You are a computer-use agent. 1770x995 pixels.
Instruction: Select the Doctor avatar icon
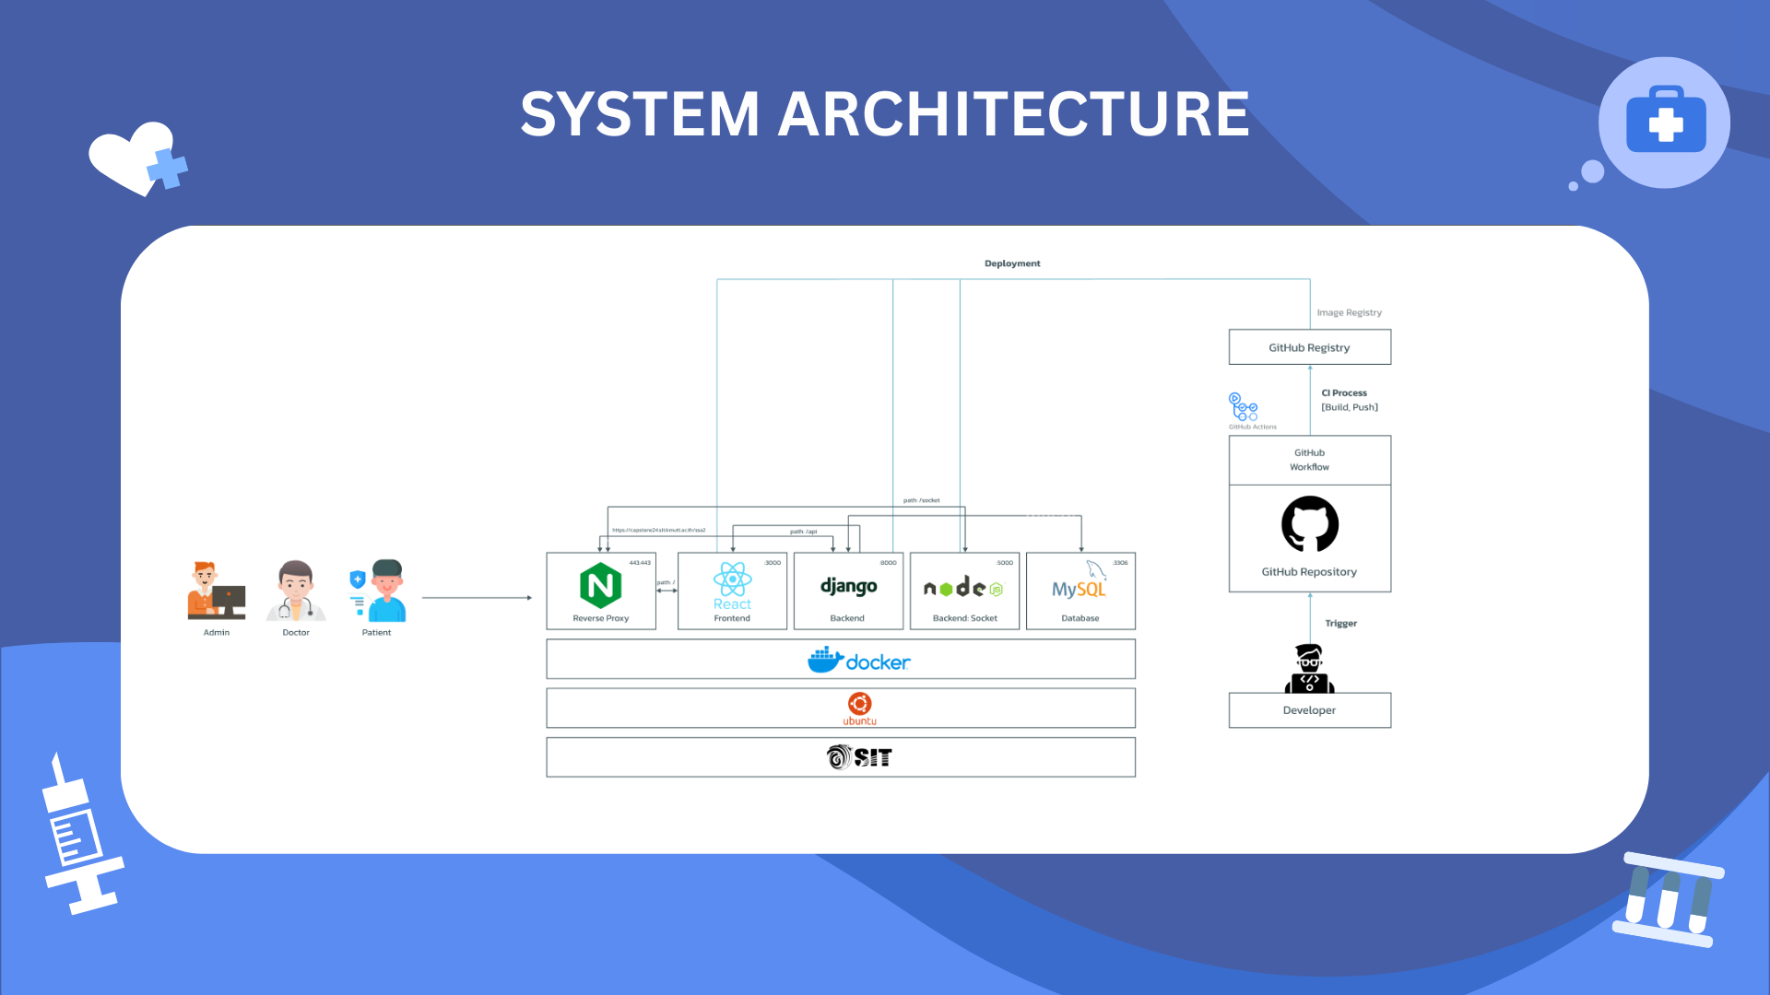coord(296,591)
